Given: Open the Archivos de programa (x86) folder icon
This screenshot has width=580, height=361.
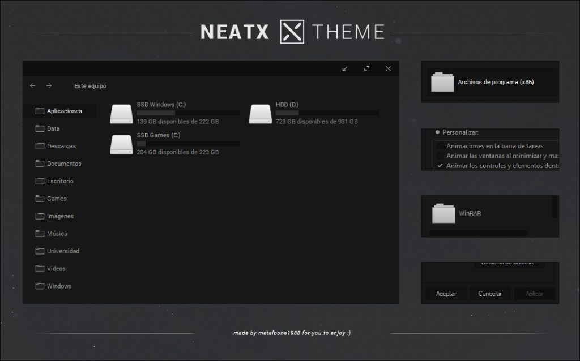Looking at the screenshot, I should tap(441, 82).
